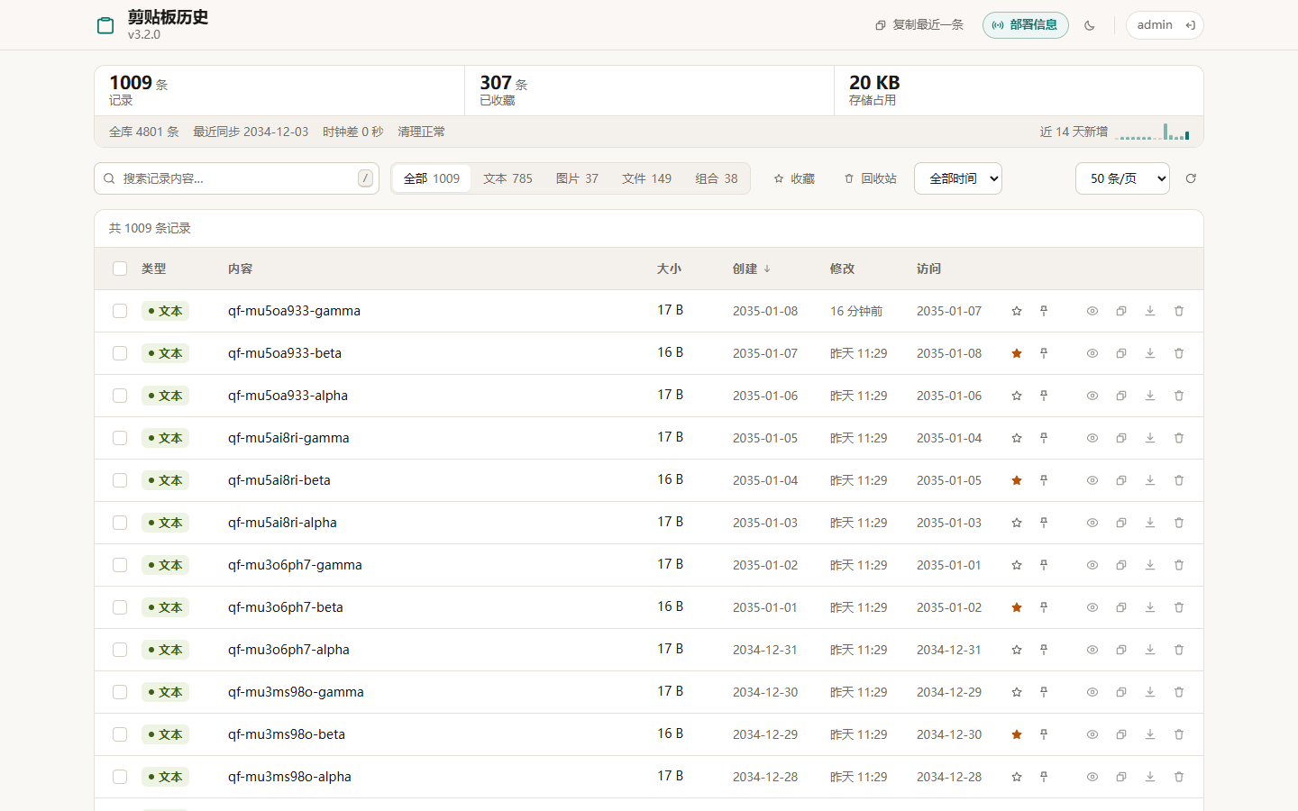The width and height of the screenshot is (1298, 811).
Task: Open the 全部时间 time filter dropdown
Action: [958, 178]
